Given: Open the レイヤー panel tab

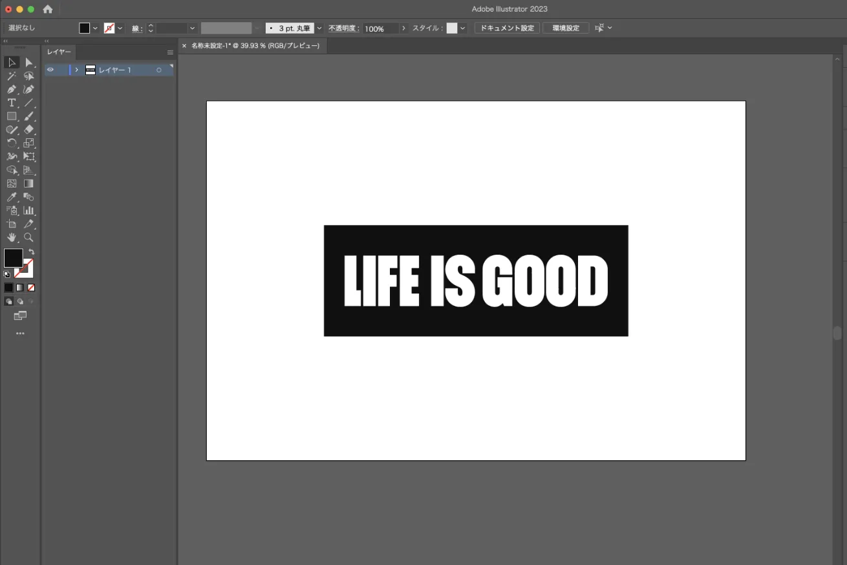Looking at the screenshot, I should point(59,52).
